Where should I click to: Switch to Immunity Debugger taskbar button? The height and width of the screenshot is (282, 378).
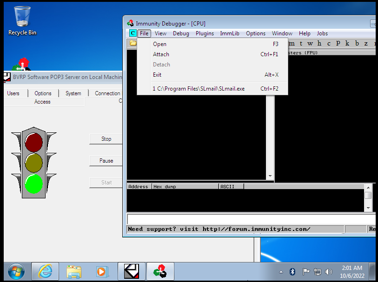point(160,271)
